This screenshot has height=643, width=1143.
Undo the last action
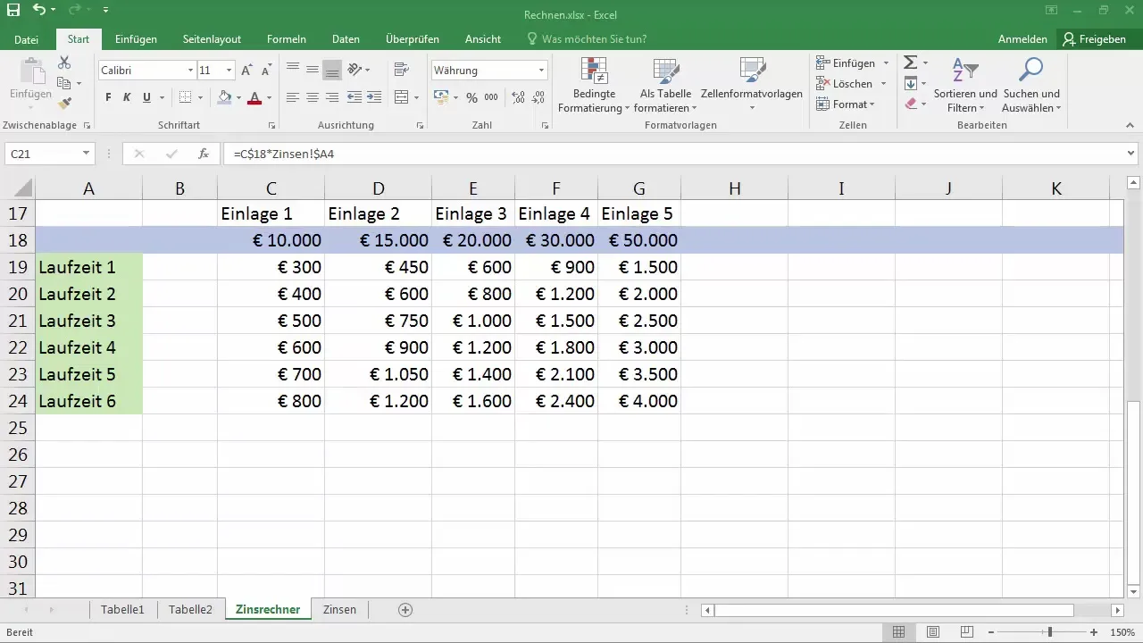pyautogui.click(x=38, y=11)
